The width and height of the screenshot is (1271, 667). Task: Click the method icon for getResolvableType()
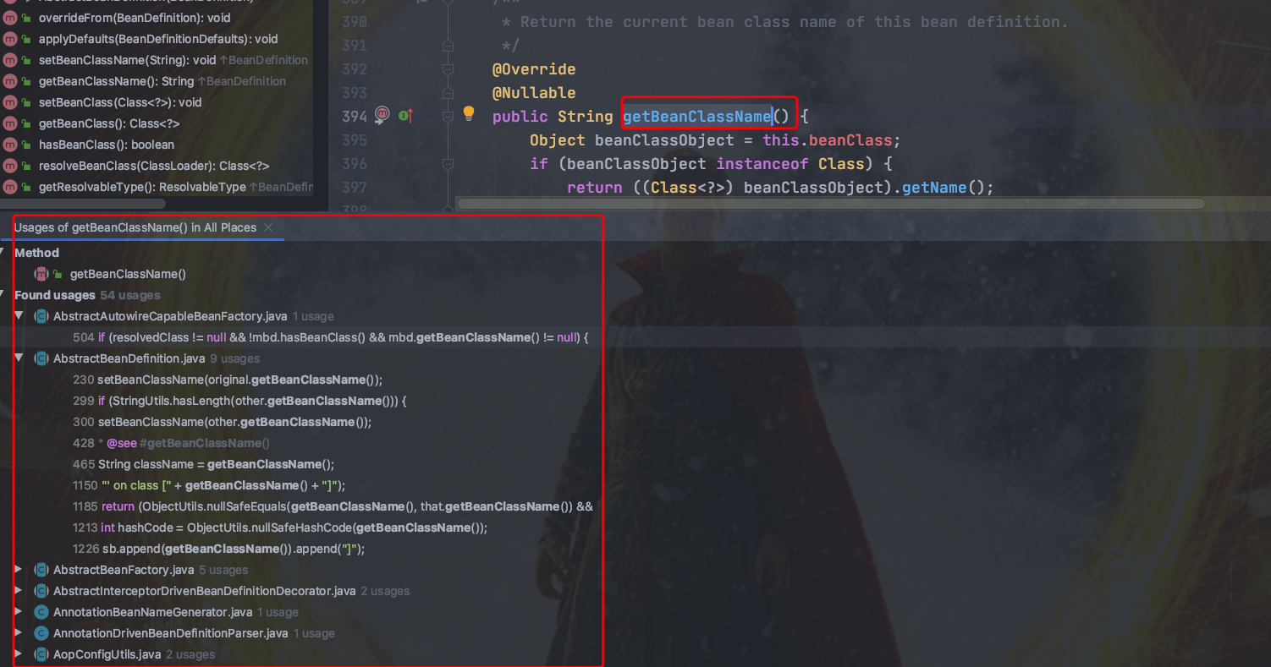[x=8, y=187]
